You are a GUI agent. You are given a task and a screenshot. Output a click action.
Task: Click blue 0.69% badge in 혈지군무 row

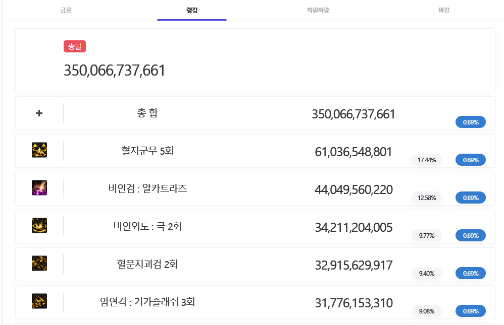click(470, 160)
